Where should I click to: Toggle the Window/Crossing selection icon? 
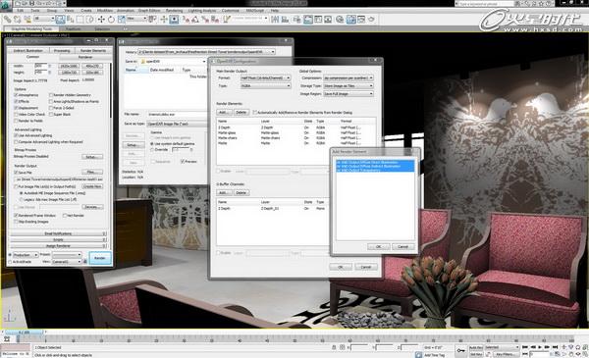coord(90,20)
